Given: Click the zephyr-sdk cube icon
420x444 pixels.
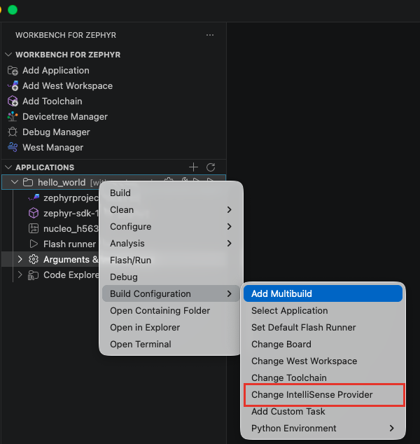Looking at the screenshot, I should point(34,213).
